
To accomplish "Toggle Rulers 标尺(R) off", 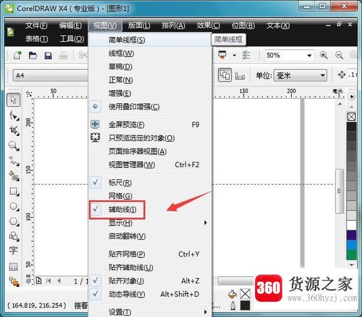I will coord(150,182).
